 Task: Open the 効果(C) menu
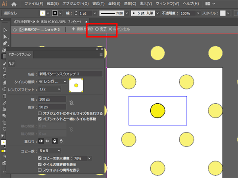(129, 4)
